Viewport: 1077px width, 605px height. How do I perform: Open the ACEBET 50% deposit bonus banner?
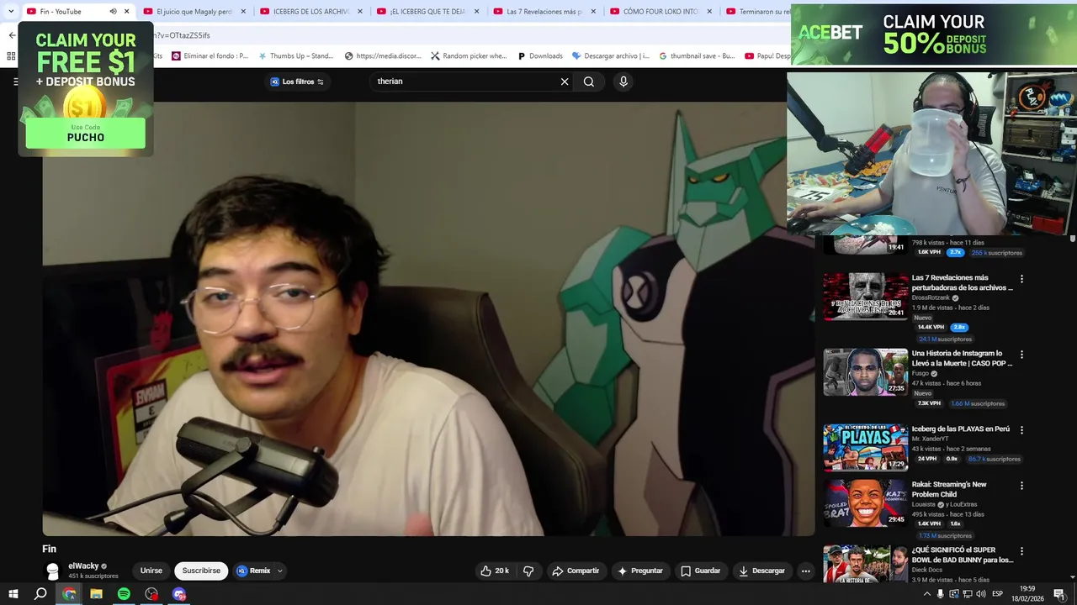(934, 34)
